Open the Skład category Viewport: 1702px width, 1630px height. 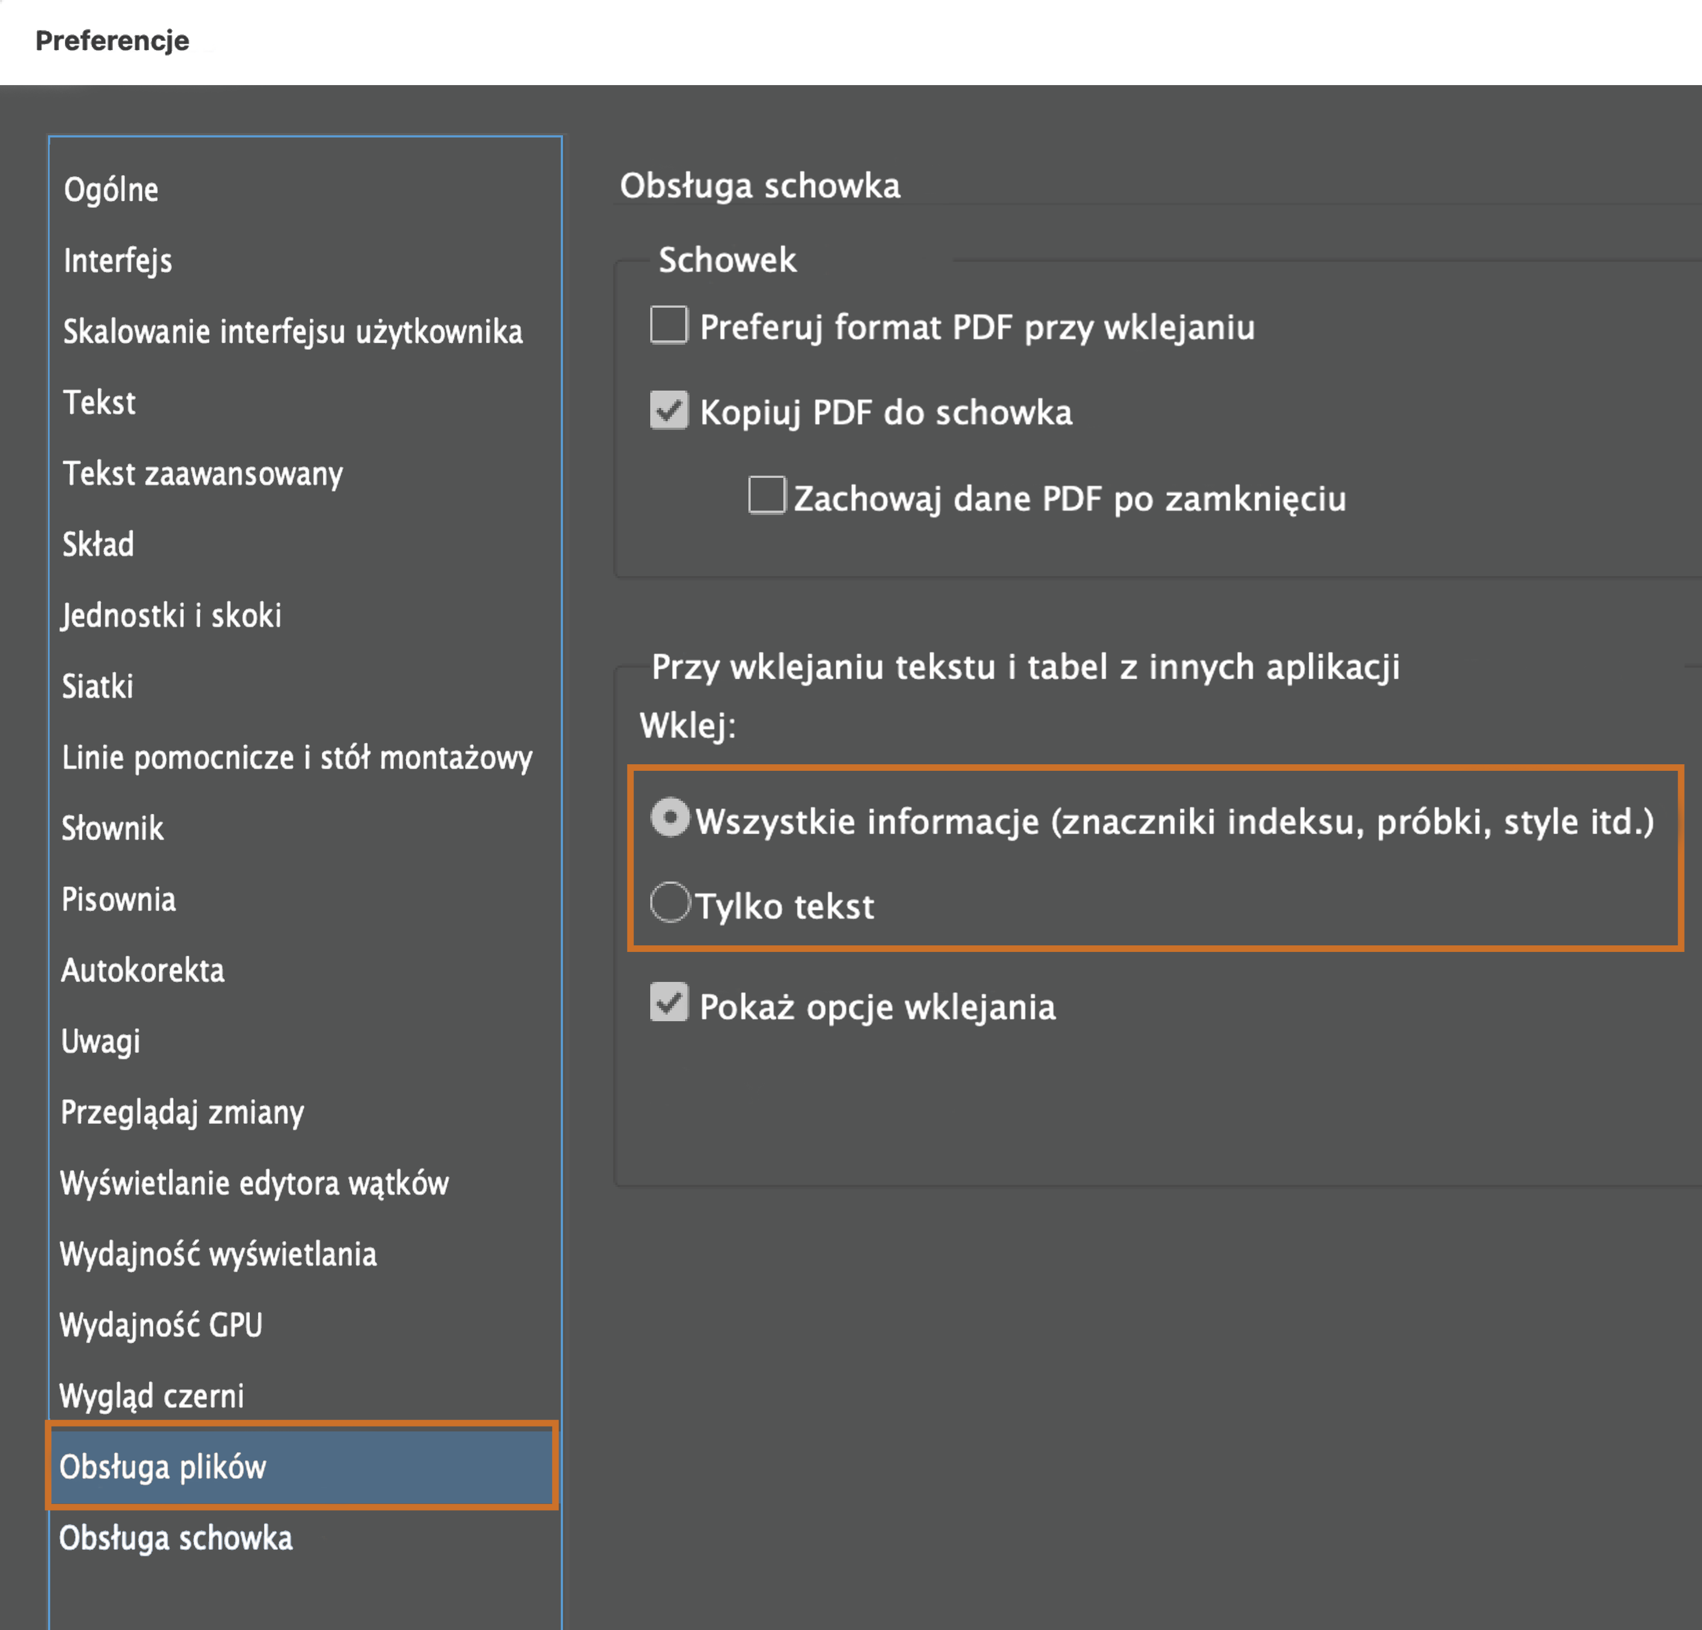[98, 544]
